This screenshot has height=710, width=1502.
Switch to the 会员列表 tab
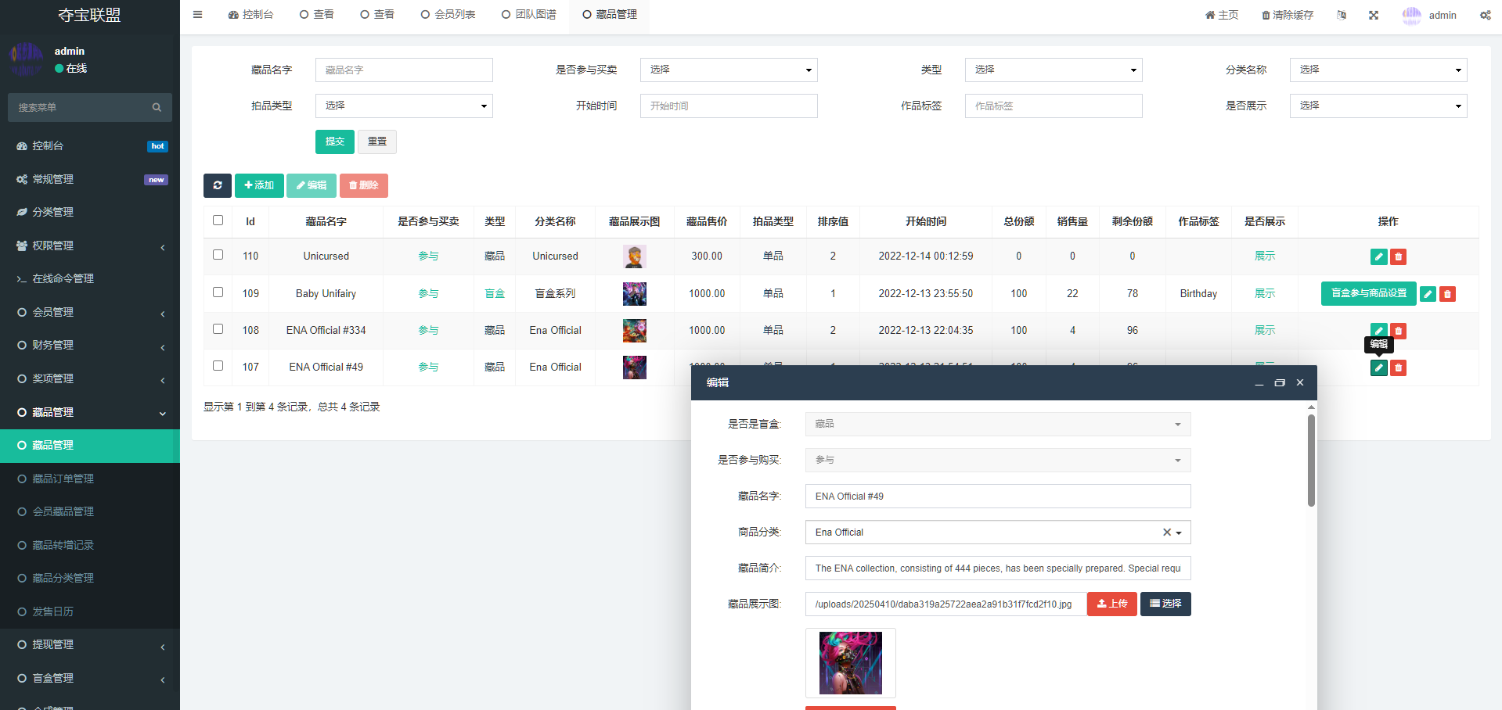[x=448, y=15]
